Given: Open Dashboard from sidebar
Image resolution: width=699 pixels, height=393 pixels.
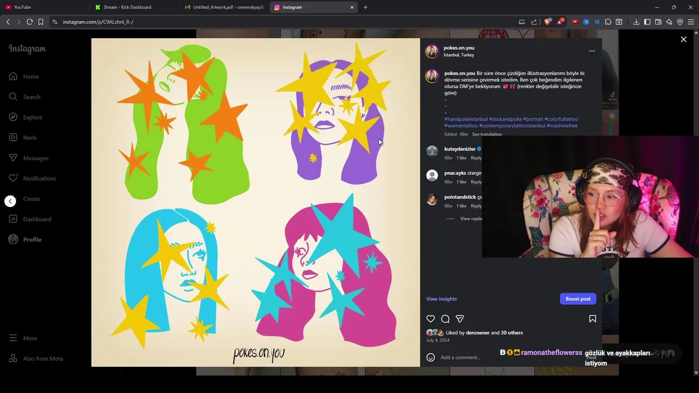Looking at the screenshot, I should 30,219.
